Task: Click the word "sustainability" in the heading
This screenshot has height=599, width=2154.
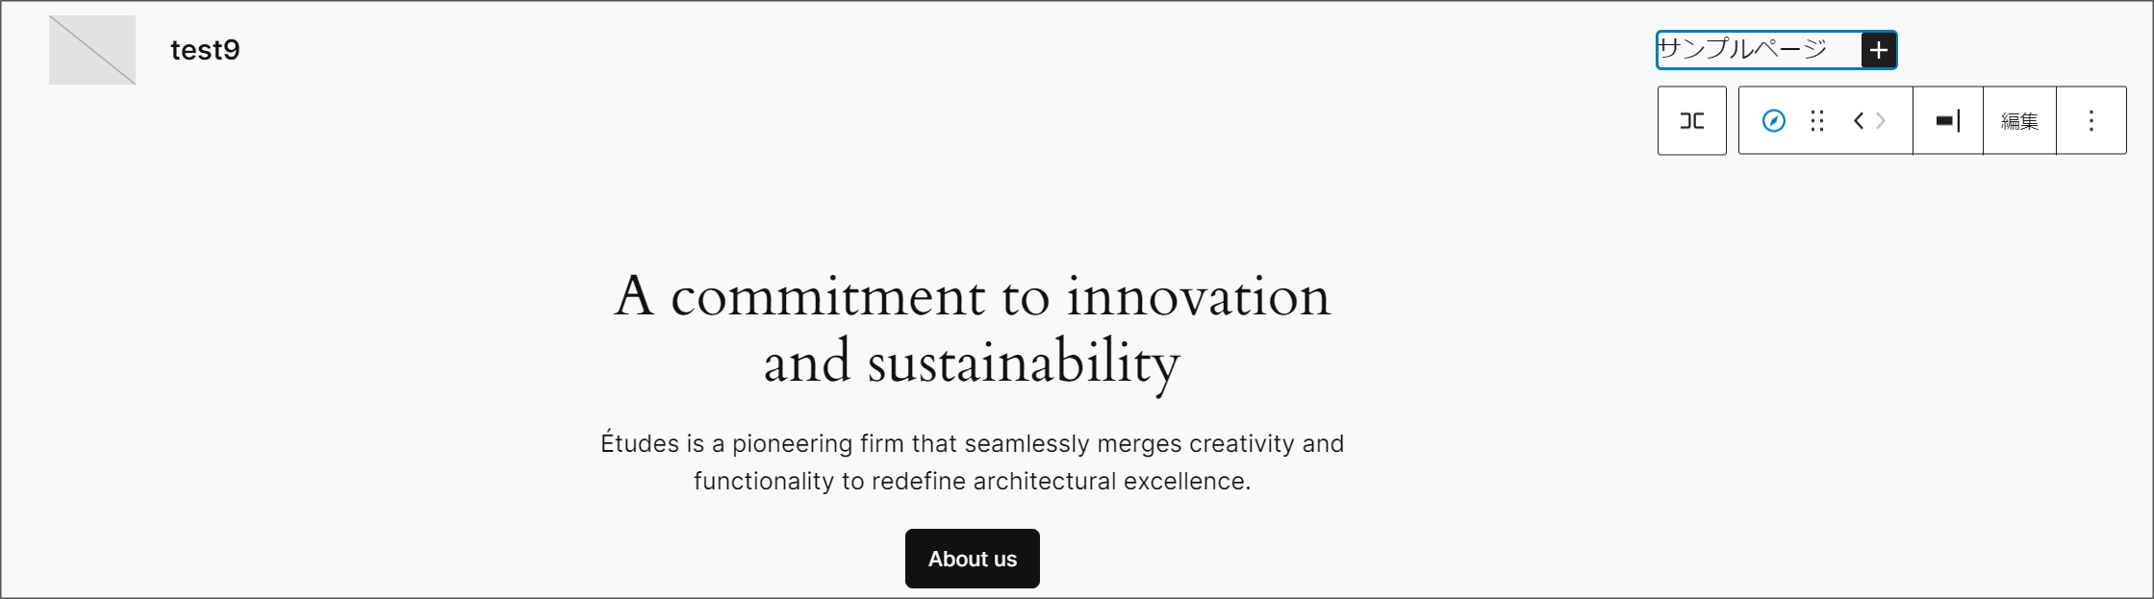Action: click(x=1023, y=362)
